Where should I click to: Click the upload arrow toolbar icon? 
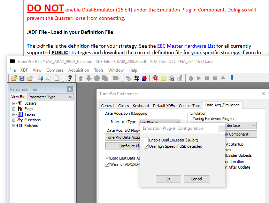pyautogui.click(x=81, y=78)
